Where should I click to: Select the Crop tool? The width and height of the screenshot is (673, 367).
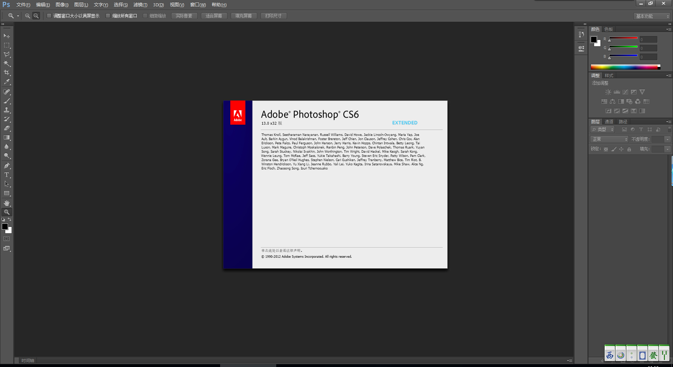click(x=7, y=72)
